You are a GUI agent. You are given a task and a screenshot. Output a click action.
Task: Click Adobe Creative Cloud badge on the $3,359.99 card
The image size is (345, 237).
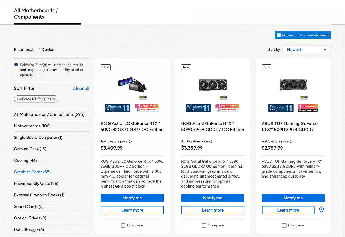pyautogui.click(x=227, y=108)
